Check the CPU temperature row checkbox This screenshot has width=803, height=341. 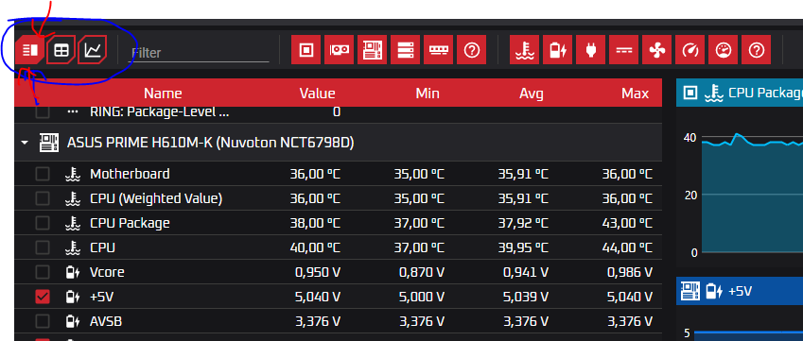(x=43, y=247)
